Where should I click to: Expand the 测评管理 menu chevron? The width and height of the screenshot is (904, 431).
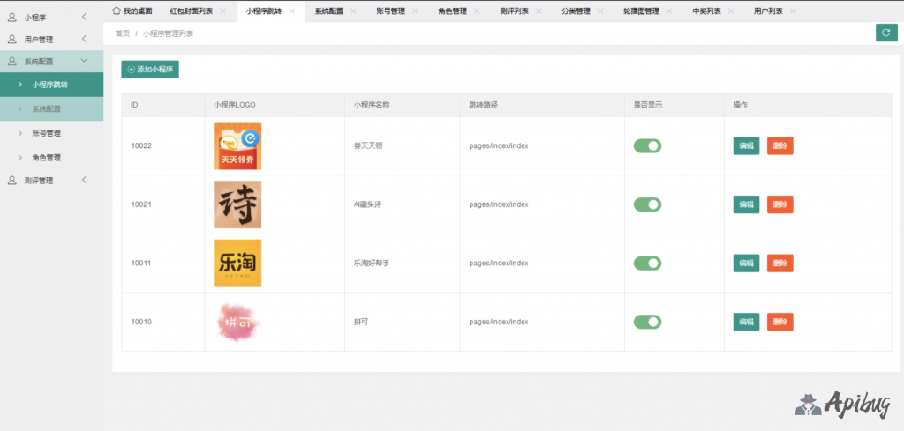84,180
